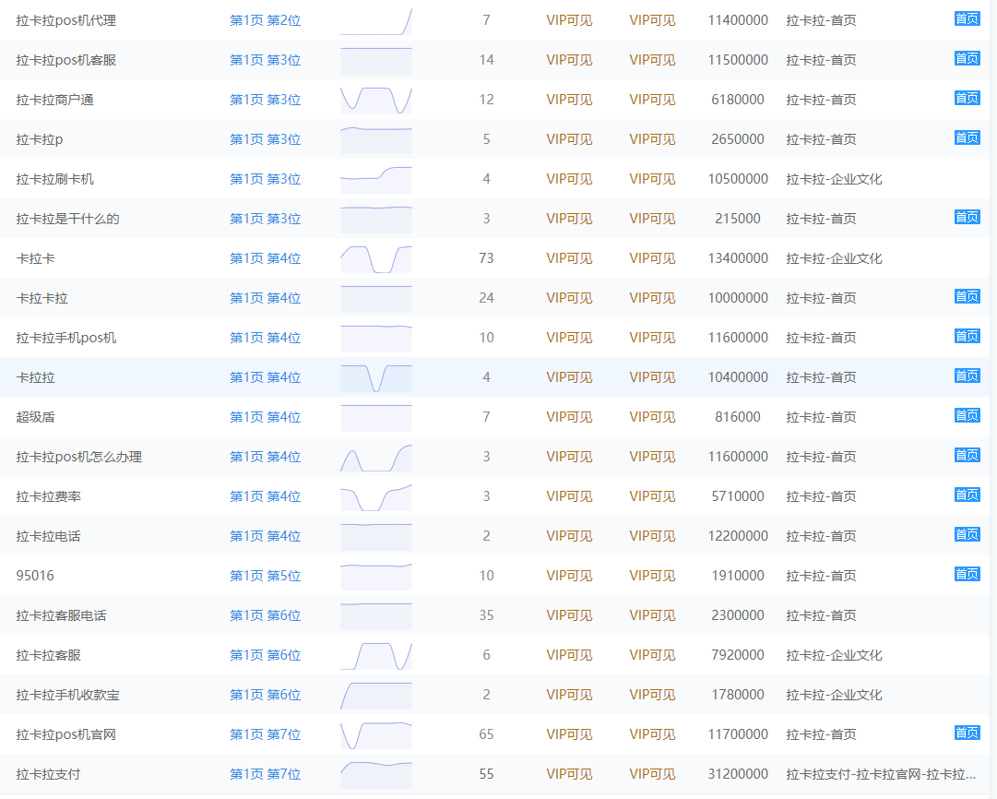Click result count 215000
997x799 pixels.
(x=738, y=219)
